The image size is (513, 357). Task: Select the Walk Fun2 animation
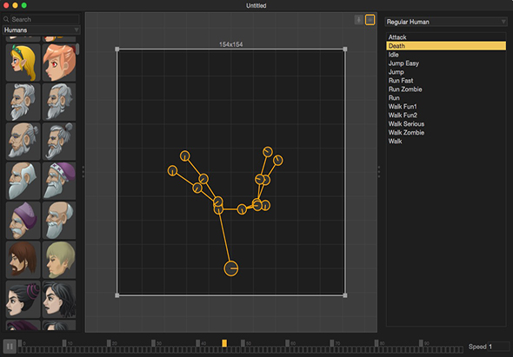[446, 115]
